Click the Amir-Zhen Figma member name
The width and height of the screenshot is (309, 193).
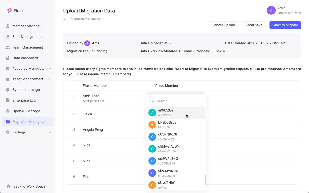pos(91,96)
